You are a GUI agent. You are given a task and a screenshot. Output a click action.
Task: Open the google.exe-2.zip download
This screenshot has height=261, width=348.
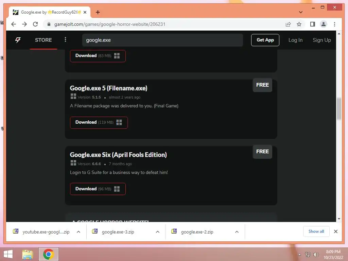pos(197,232)
